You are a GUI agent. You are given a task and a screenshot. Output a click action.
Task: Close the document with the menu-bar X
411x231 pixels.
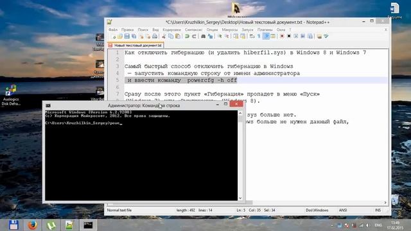point(385,30)
